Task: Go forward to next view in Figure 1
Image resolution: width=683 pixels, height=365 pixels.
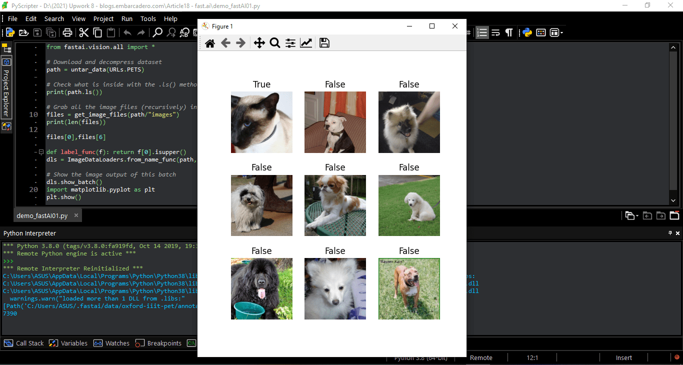Action: tap(241, 43)
